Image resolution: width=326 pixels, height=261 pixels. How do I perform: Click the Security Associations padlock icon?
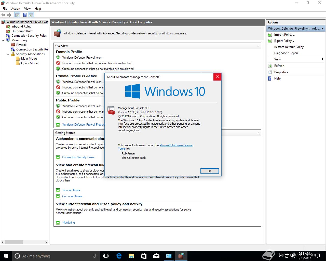tap(13, 54)
